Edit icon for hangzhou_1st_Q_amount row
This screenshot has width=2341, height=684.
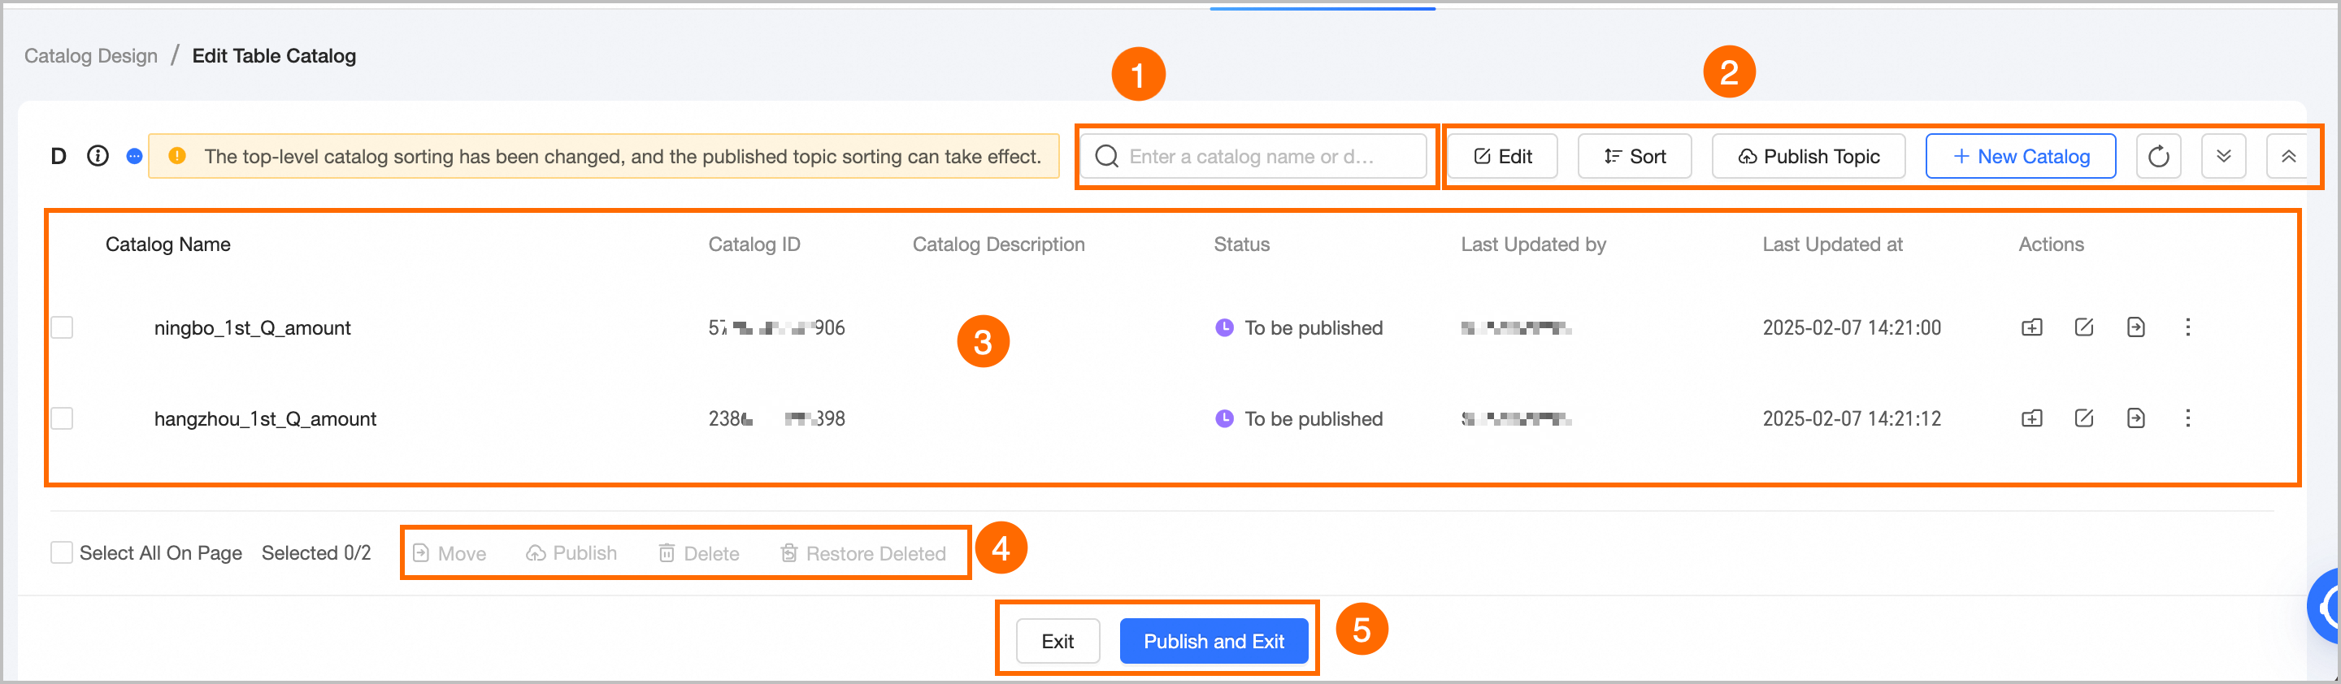2084,418
